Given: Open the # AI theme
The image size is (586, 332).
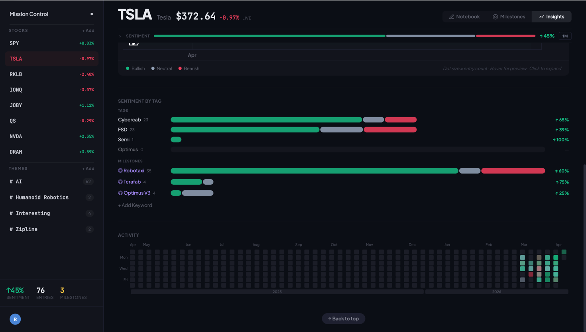Looking at the screenshot, I should [x=52, y=182].
